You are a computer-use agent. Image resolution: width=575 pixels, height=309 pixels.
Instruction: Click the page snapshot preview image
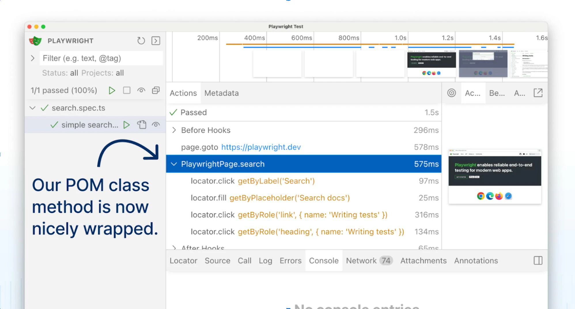pyautogui.click(x=495, y=176)
